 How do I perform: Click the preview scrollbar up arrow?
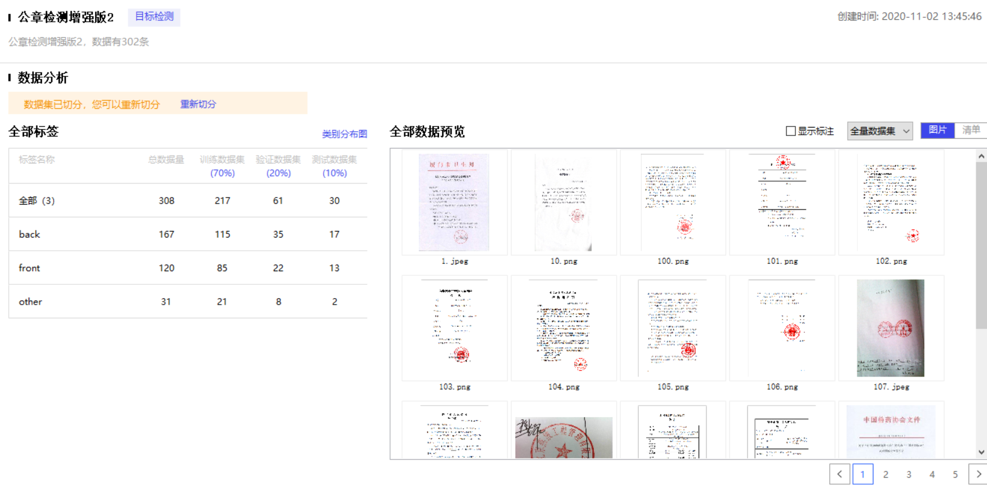[982, 156]
